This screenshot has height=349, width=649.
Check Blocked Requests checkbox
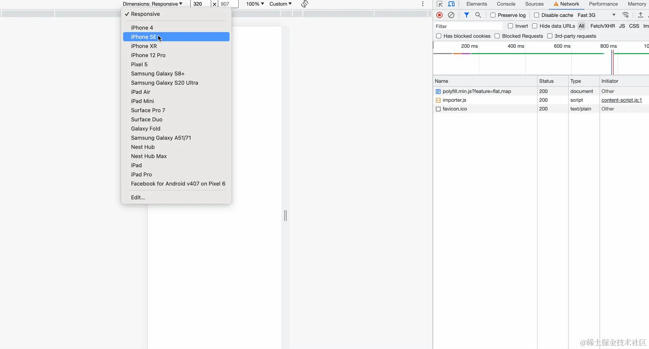coord(497,36)
